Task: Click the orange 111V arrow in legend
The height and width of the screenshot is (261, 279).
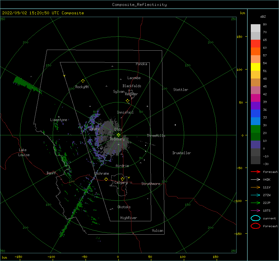Action: coord(255,187)
